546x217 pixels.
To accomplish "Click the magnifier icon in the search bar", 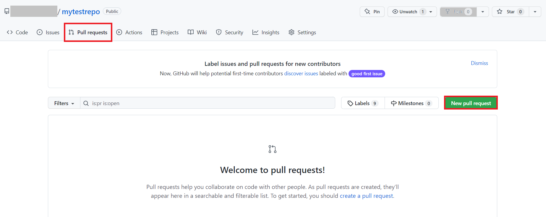I will [x=86, y=103].
